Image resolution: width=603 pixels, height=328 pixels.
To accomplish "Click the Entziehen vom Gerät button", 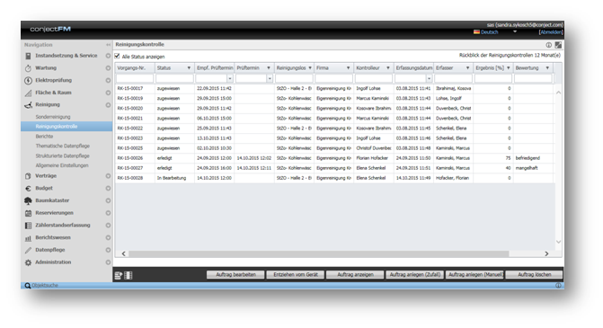I will point(296,275).
